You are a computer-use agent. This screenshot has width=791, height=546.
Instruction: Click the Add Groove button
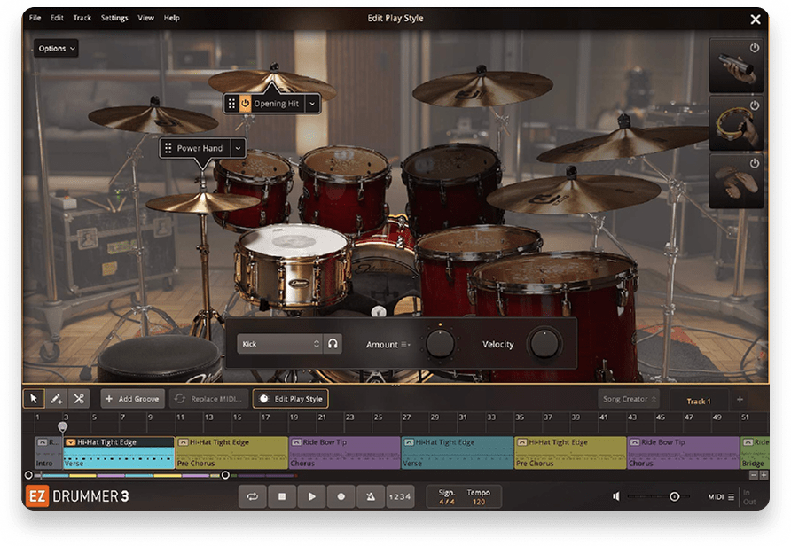point(132,399)
